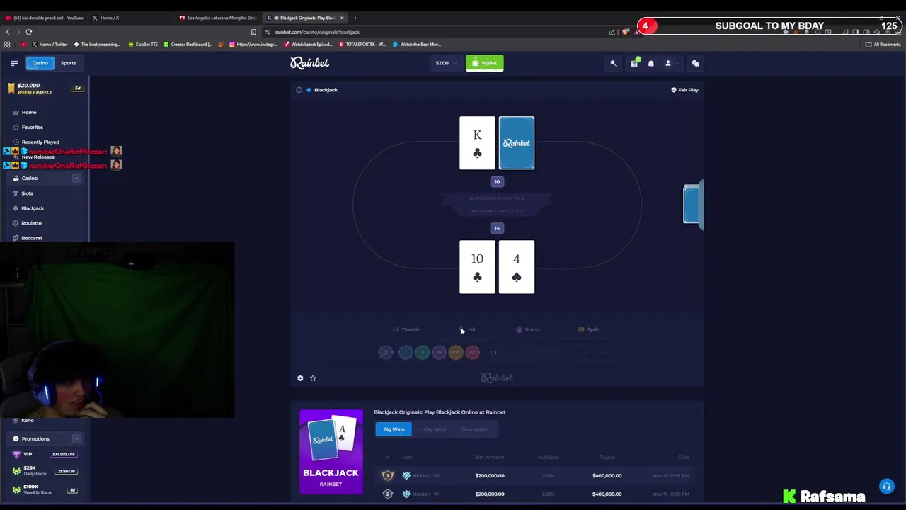This screenshot has width=906, height=510.
Task: Select the 200 red chip
Action: (473, 352)
